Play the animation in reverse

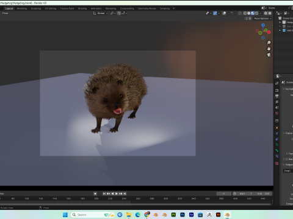pyautogui.click(x=112, y=193)
